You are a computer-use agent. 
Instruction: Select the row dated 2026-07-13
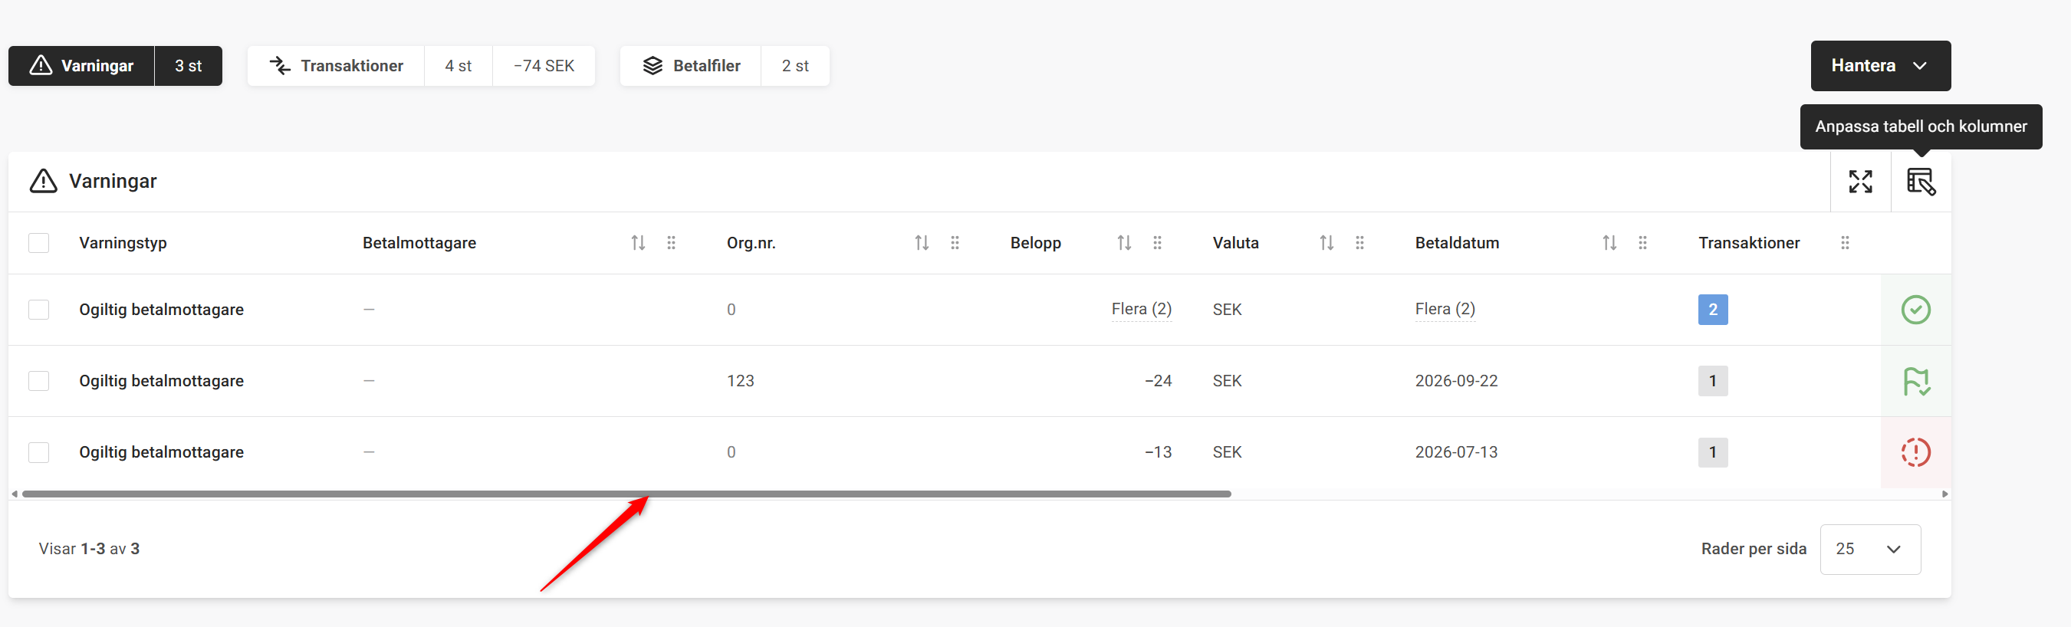[x=38, y=451]
